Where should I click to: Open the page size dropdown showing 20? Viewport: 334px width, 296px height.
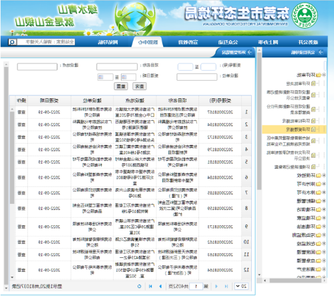[x=241, y=286]
